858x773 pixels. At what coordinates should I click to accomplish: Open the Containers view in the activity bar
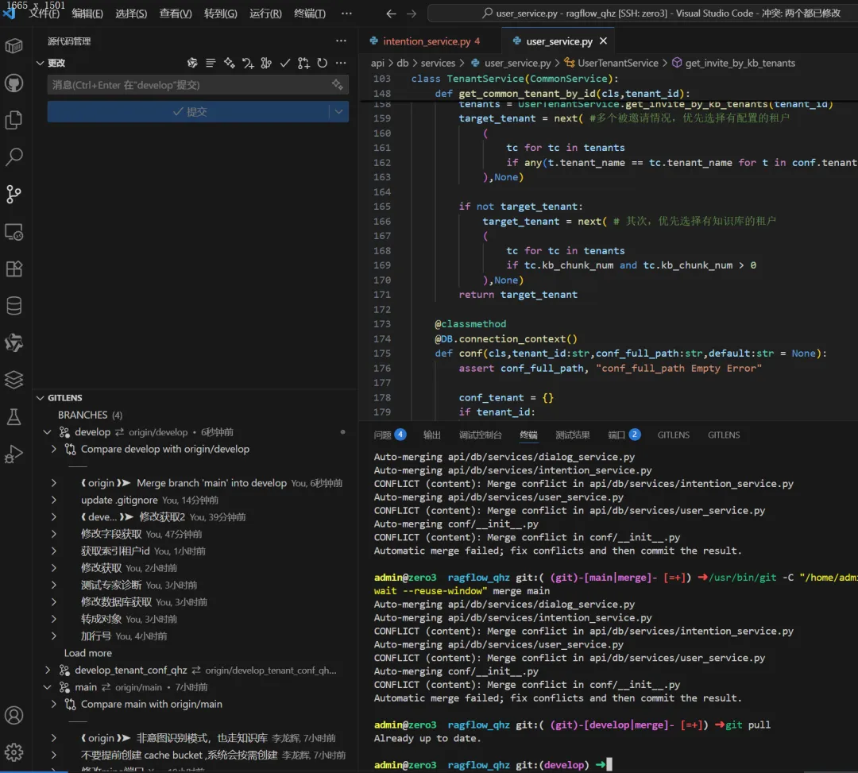coord(14,46)
